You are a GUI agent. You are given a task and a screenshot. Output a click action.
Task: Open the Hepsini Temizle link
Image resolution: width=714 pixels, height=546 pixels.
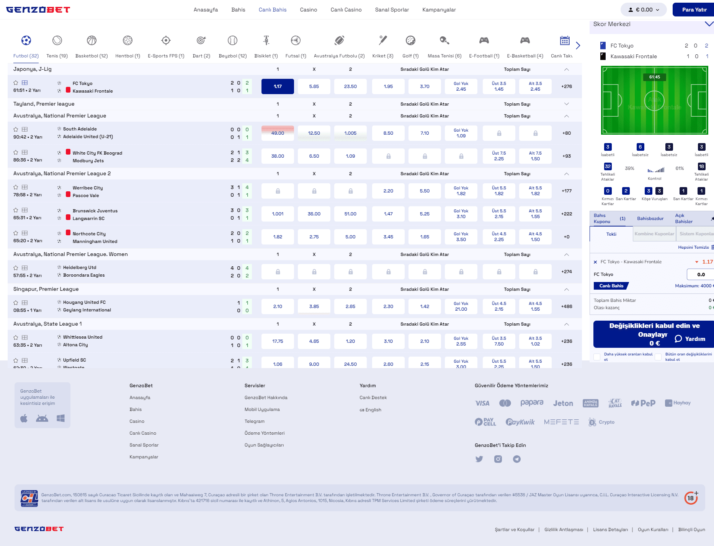tap(693, 248)
